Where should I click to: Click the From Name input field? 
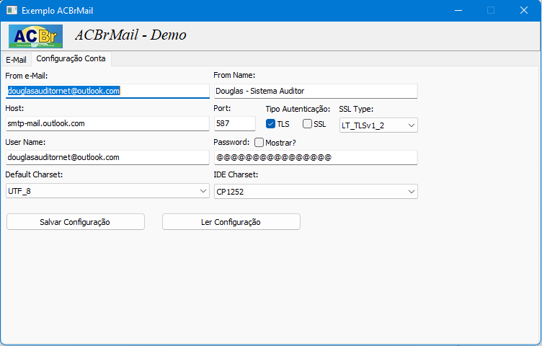[x=316, y=91]
